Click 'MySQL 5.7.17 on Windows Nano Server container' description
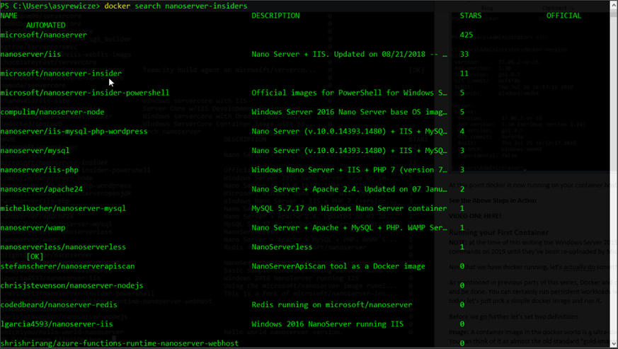The image size is (618, 349). pos(349,209)
